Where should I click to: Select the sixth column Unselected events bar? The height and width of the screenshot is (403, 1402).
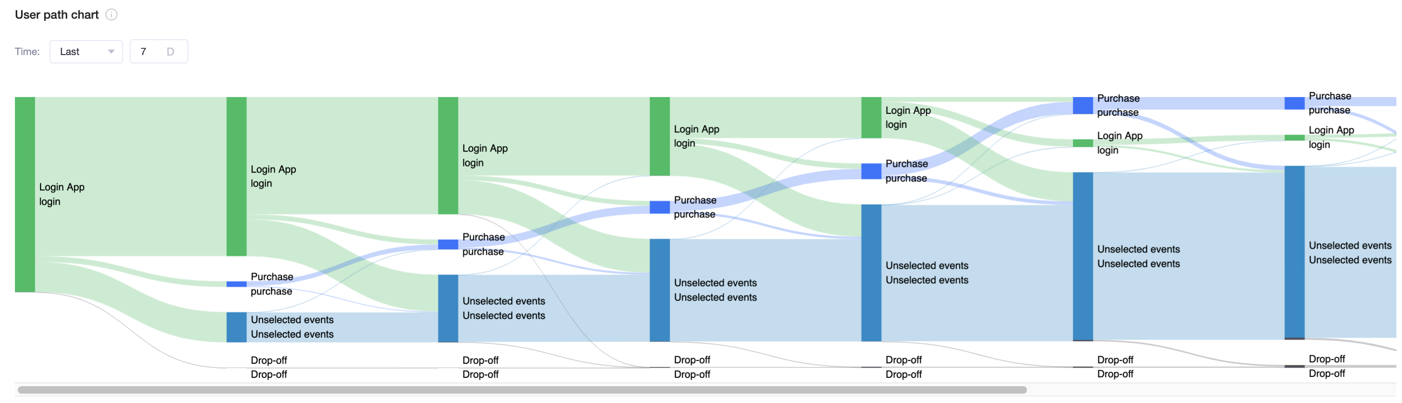1083,257
